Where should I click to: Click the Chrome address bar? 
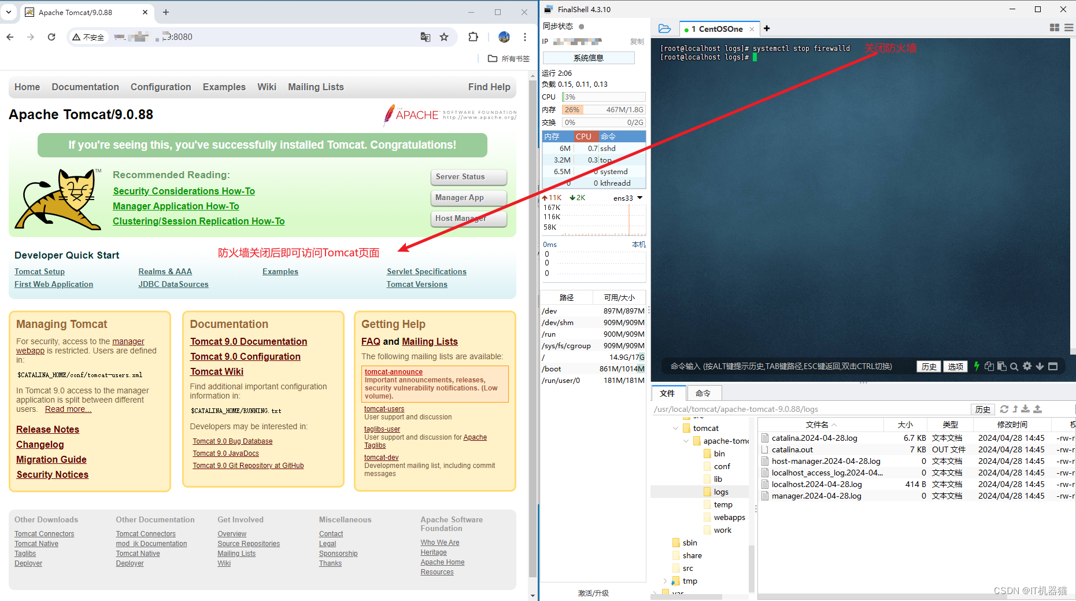pos(263,37)
